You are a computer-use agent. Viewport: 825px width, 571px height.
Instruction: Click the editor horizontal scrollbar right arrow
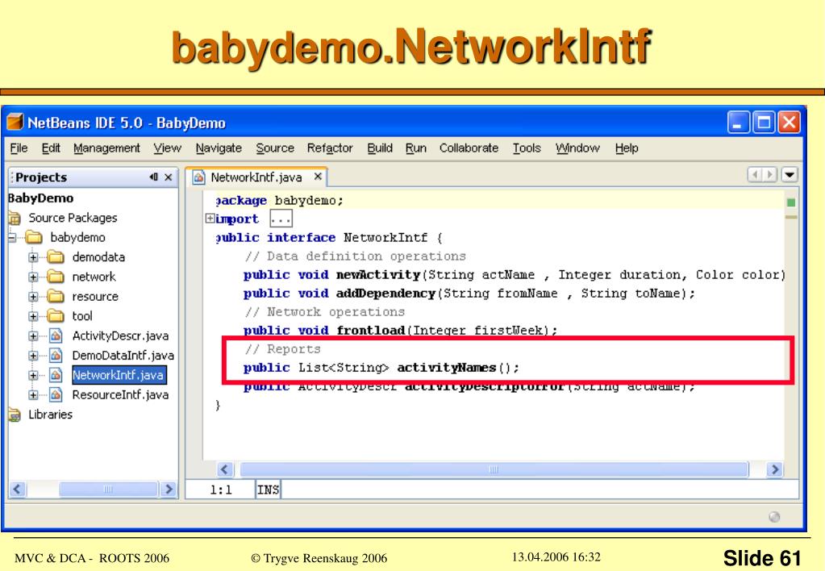(774, 469)
